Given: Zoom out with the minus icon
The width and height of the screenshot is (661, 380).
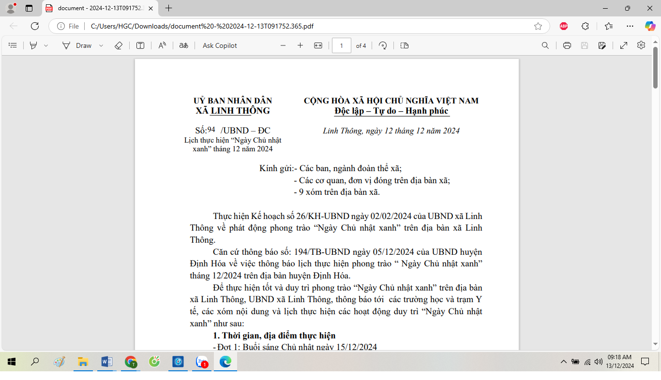Looking at the screenshot, I should [x=283, y=45].
